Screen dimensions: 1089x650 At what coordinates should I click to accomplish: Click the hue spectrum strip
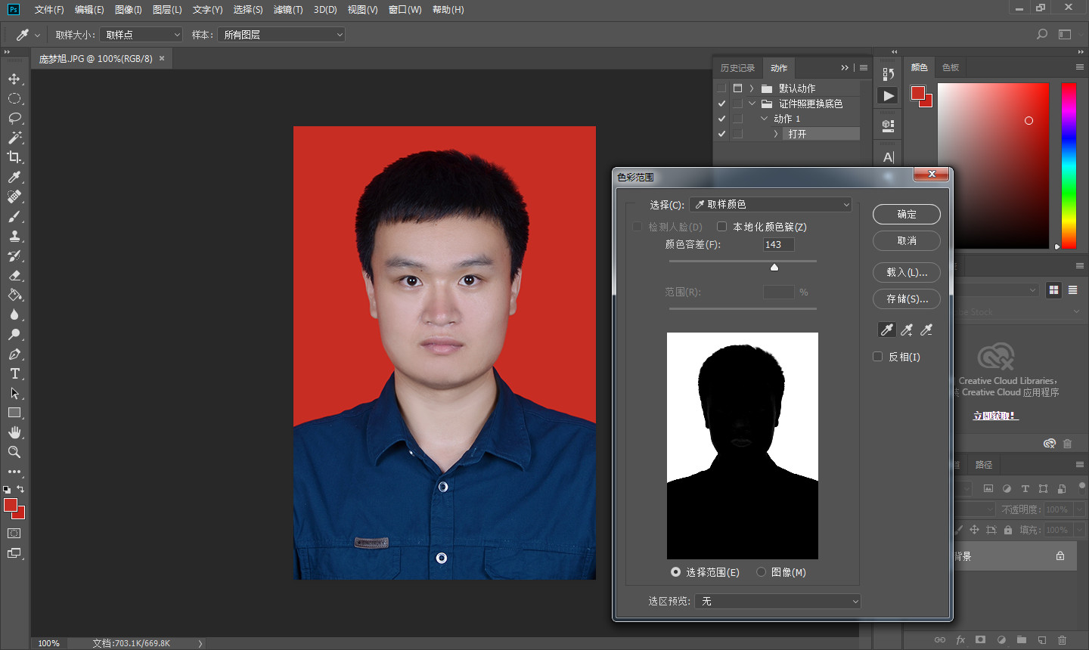coord(1069,166)
